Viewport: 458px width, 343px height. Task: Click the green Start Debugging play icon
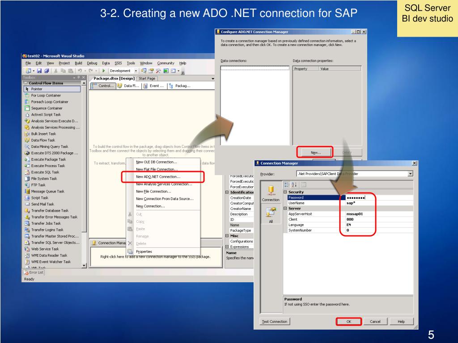(103, 71)
